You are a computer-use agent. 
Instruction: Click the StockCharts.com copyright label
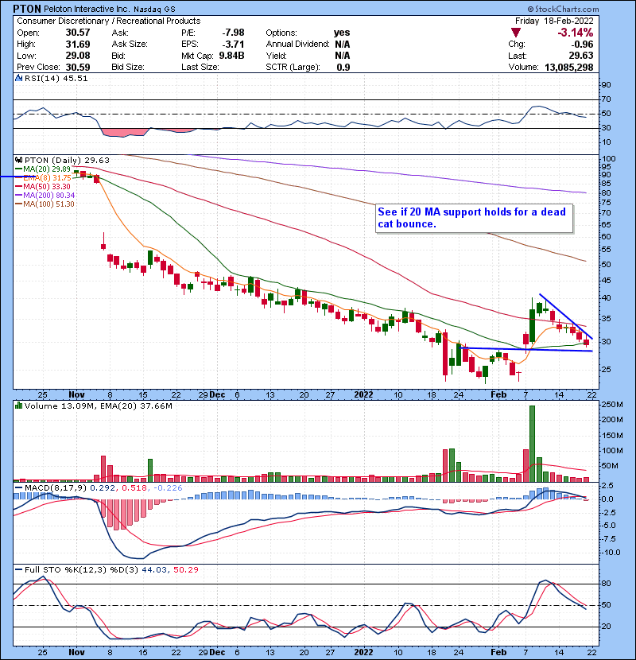563,9
